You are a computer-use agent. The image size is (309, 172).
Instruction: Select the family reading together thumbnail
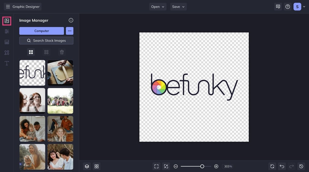pos(32,129)
